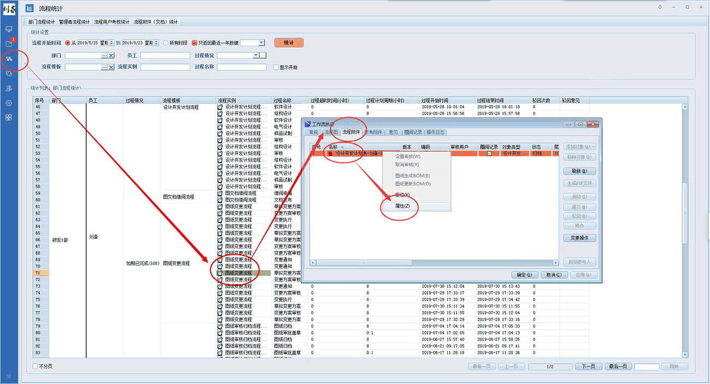Click the red file icon of 设计开发计划表 attachment
The width and height of the screenshot is (710, 384).
(330, 154)
